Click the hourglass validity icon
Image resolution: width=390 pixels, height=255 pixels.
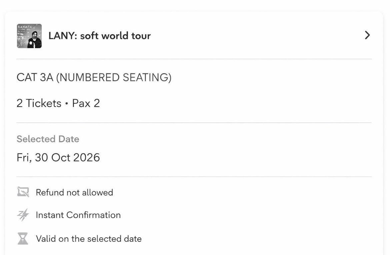[x=23, y=238]
